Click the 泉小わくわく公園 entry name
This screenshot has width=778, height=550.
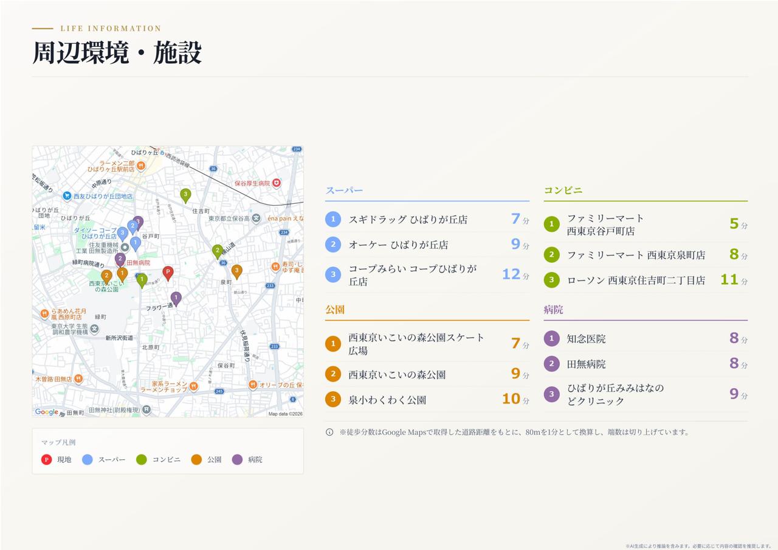pos(387,400)
